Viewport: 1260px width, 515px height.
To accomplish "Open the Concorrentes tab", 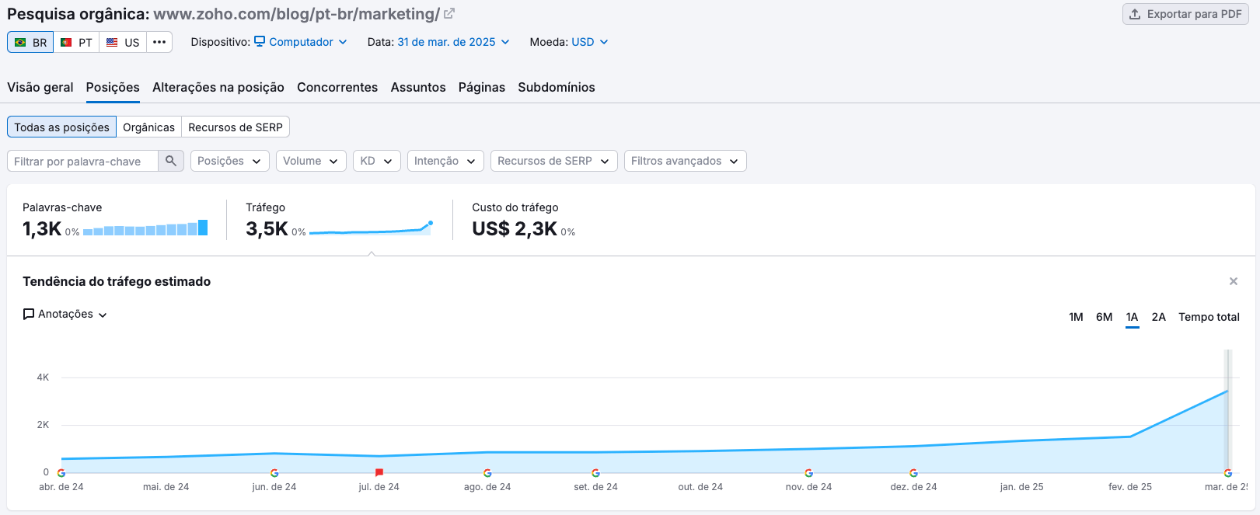I will pos(337,87).
